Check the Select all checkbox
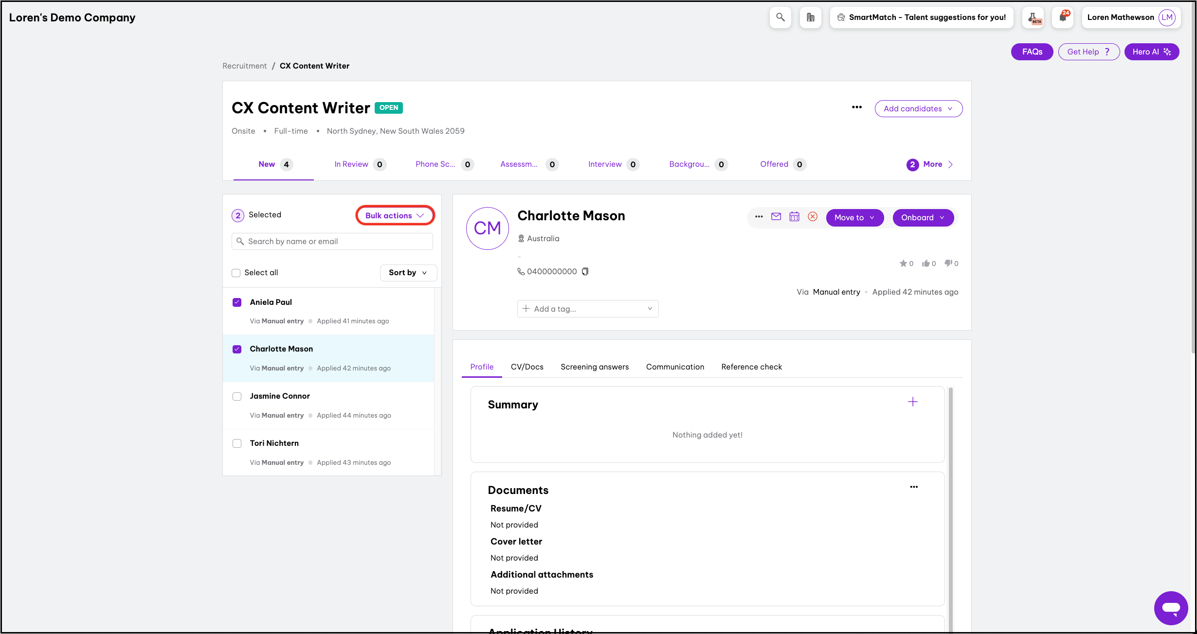The height and width of the screenshot is (634, 1197). pos(236,273)
